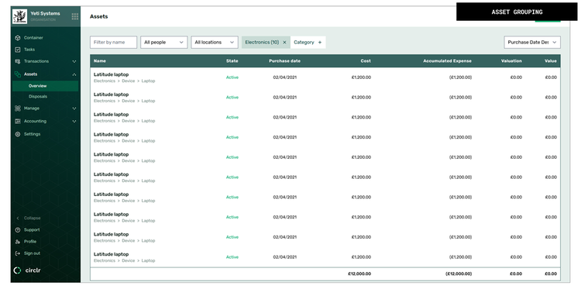Click the Sign out arrow icon
581x289 pixels.
pos(17,253)
